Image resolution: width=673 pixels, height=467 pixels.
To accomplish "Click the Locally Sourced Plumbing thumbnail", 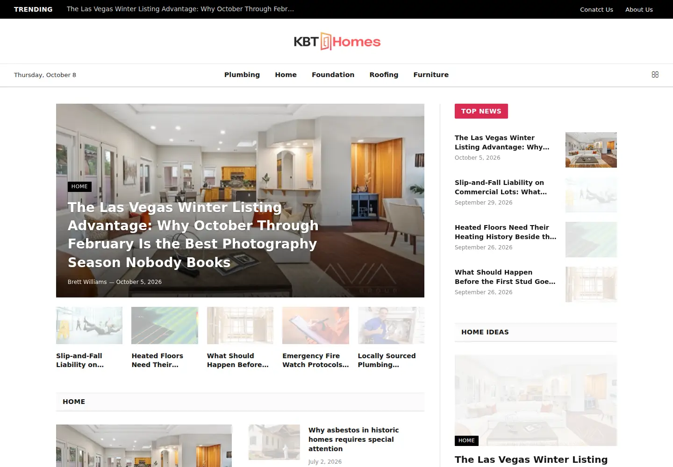I will click(391, 325).
